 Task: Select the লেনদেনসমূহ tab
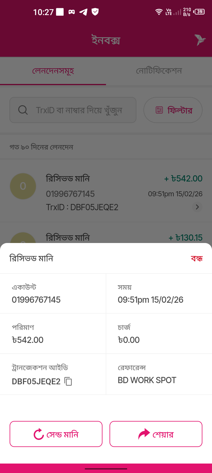[x=53, y=71]
